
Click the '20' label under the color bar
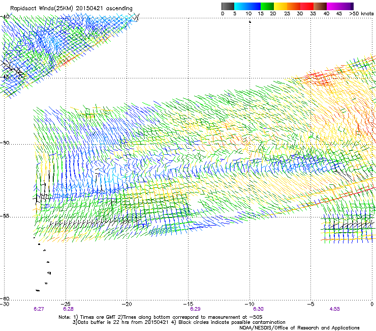click(273, 14)
